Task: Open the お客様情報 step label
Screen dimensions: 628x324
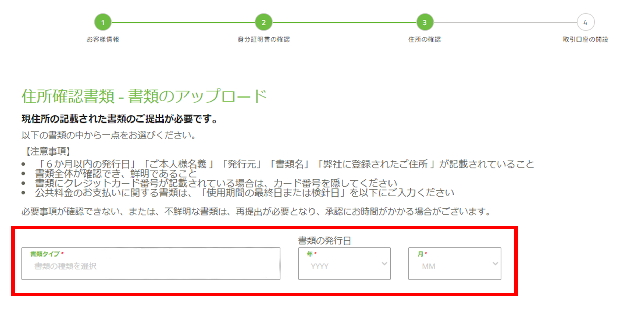Action: (x=103, y=39)
